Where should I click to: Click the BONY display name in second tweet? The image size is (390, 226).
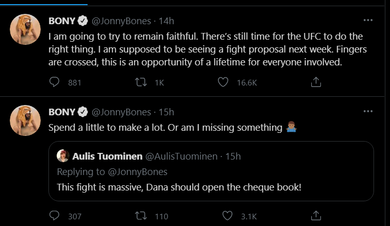coord(62,112)
